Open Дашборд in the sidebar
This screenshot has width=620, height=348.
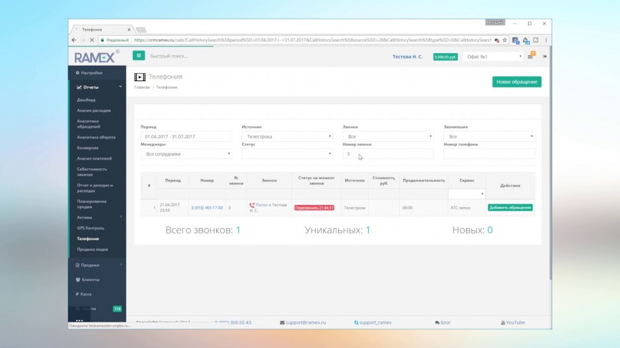(86, 100)
